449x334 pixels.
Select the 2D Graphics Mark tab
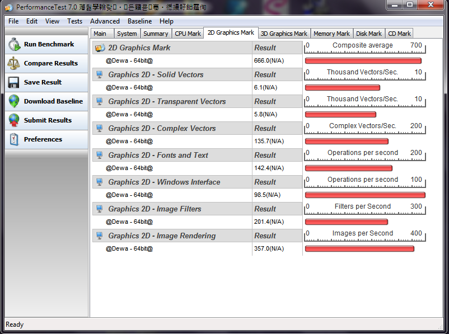coord(231,32)
